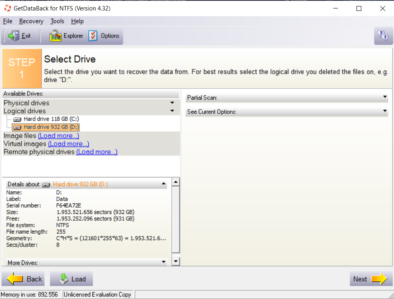
Task: Maximize the GetDataBack window
Action: coord(359,8)
